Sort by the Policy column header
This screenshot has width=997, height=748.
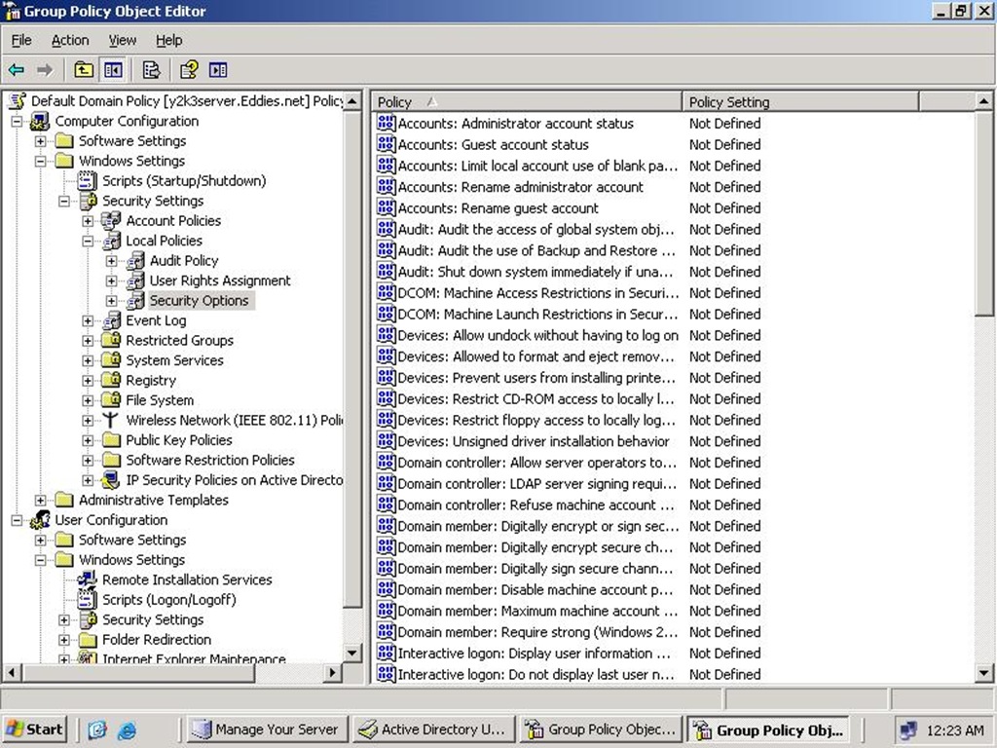click(527, 101)
